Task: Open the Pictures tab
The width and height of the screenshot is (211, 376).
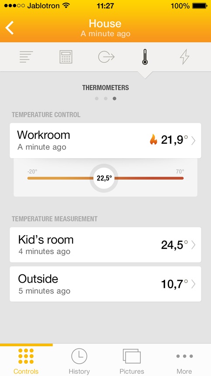Action: 131,361
